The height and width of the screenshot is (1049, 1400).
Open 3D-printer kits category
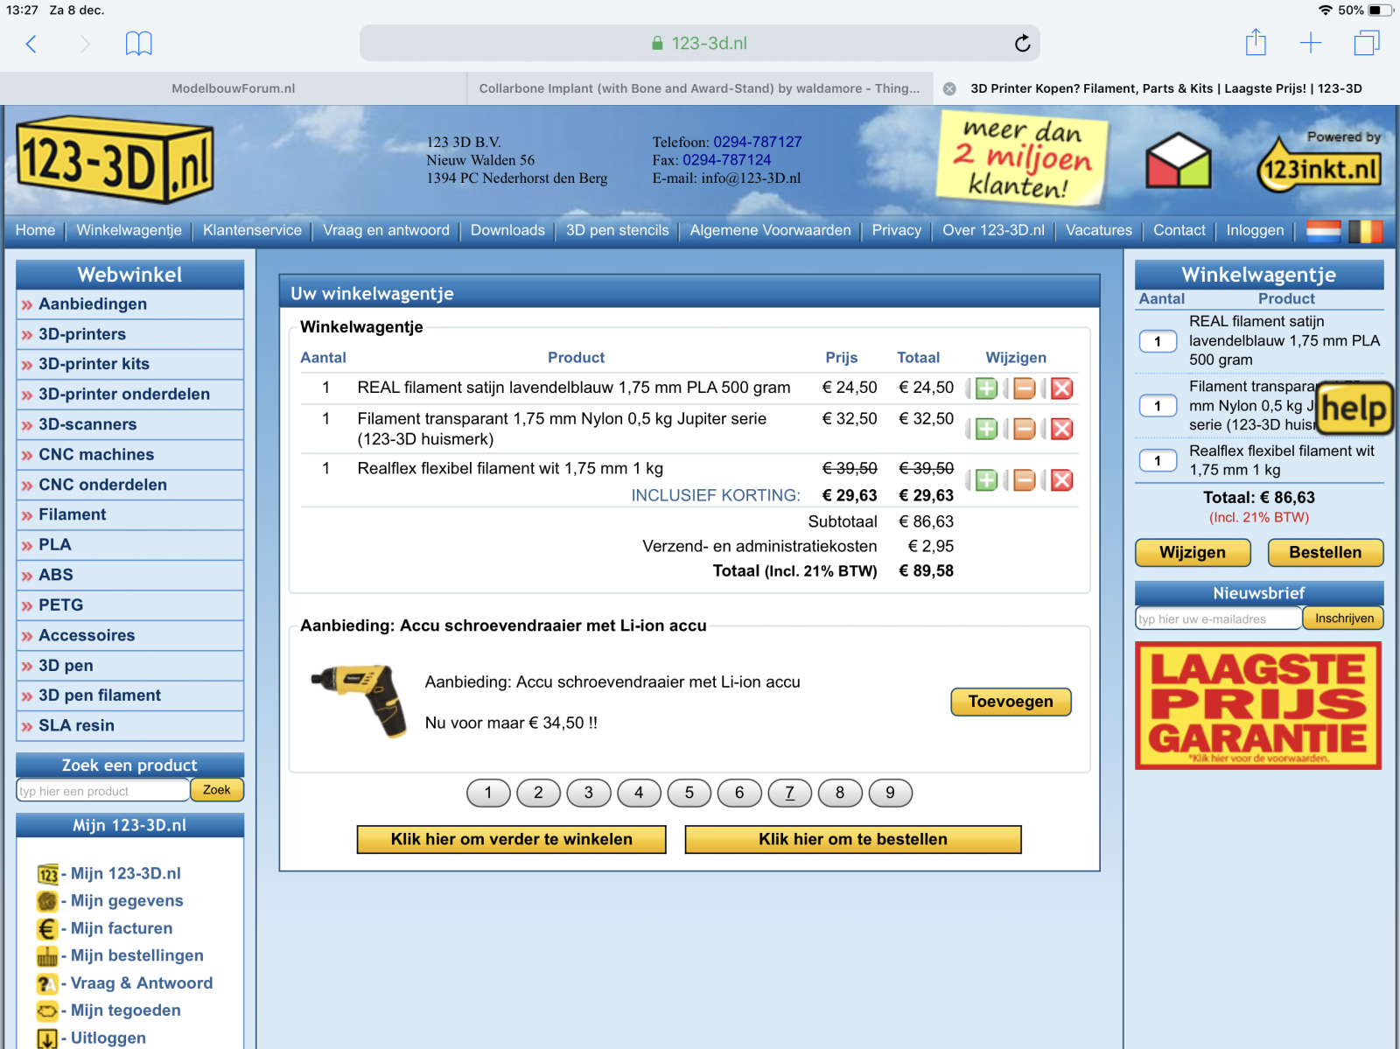pyautogui.click(x=130, y=364)
